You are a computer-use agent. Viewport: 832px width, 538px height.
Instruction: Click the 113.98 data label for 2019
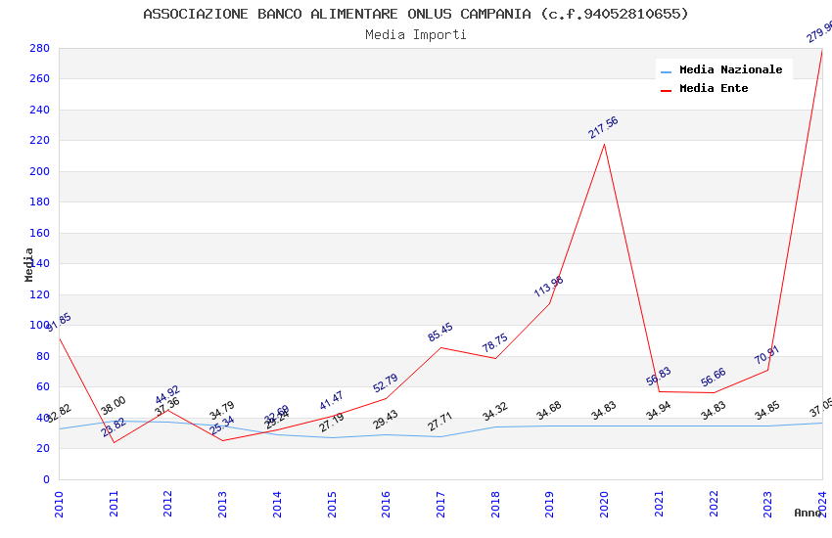pyautogui.click(x=549, y=287)
